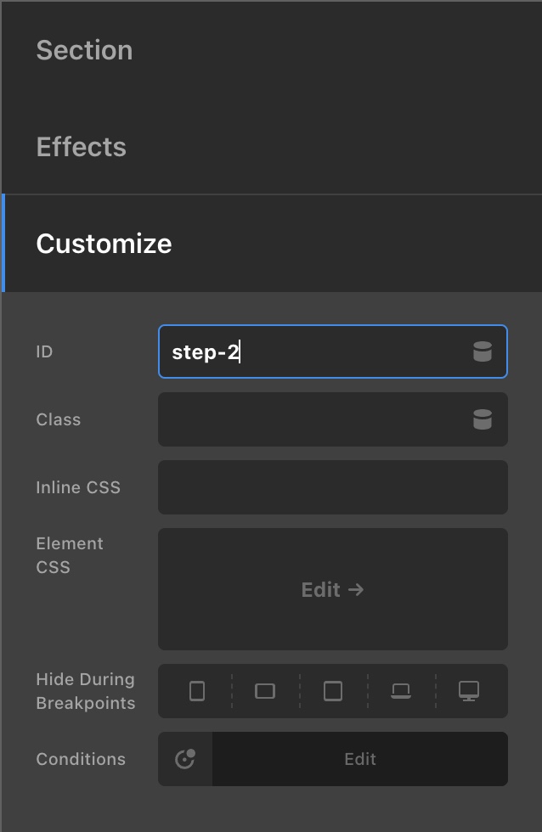The width and height of the screenshot is (542, 832).
Task: Click the dynamic content icon in Class field
Action: 482,419
